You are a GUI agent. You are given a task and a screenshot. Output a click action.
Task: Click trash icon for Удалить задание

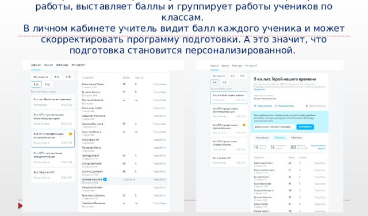pyautogui.click(x=306, y=106)
